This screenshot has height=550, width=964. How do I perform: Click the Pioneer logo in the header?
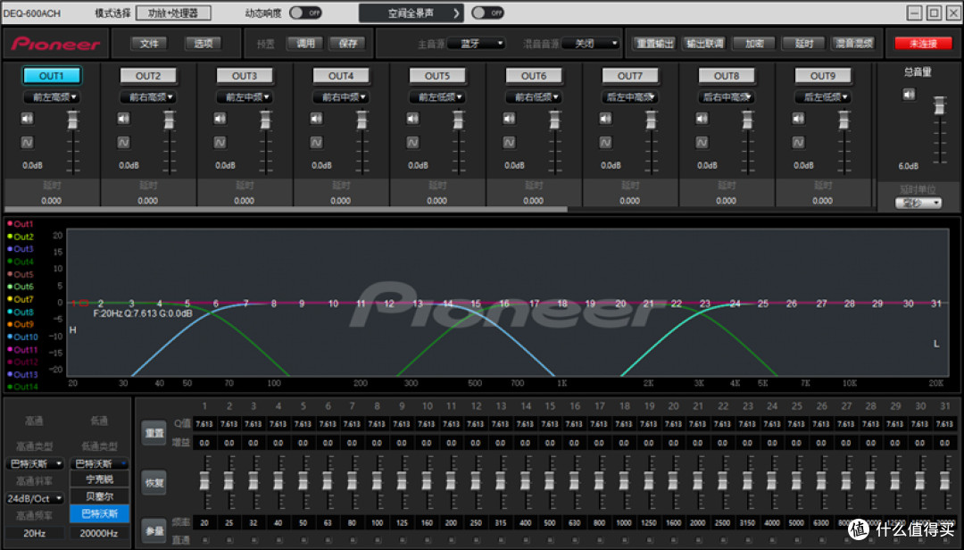point(55,44)
